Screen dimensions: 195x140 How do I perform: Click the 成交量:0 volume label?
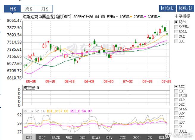[x=31, y=88]
